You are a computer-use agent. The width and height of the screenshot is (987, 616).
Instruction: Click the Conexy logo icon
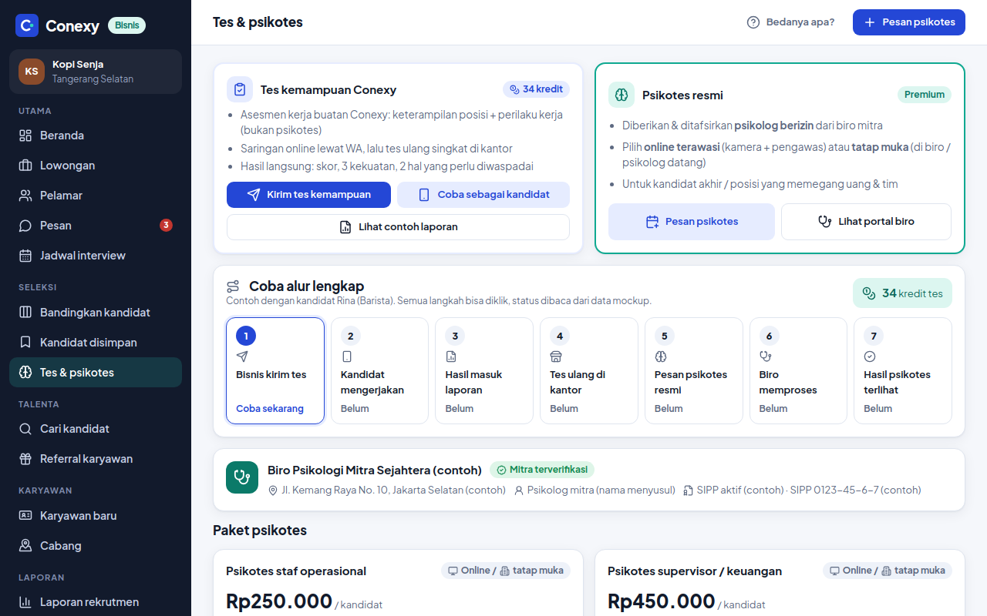point(27,25)
